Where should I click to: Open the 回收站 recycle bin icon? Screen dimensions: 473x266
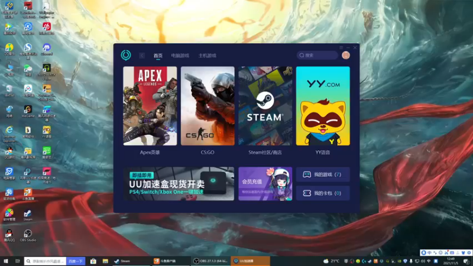tap(9, 90)
